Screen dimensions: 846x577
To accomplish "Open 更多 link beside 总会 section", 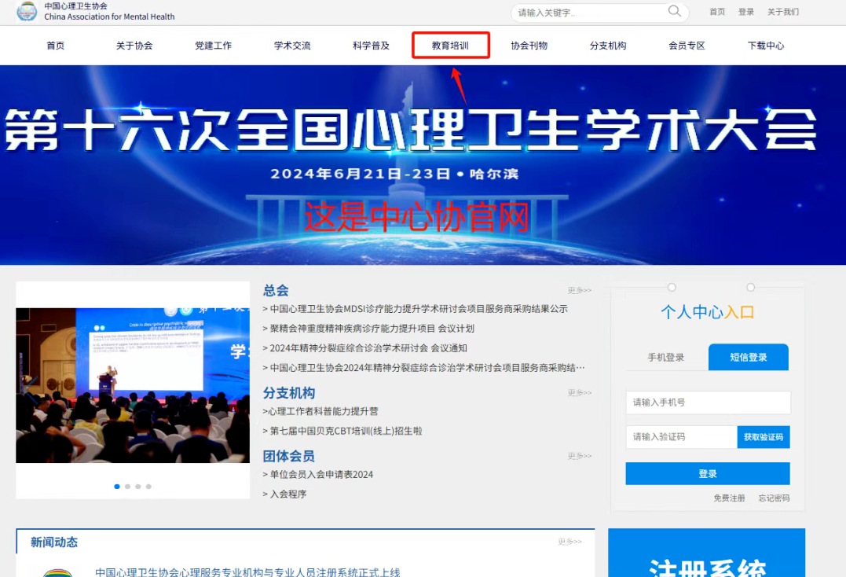I will 579,291.
